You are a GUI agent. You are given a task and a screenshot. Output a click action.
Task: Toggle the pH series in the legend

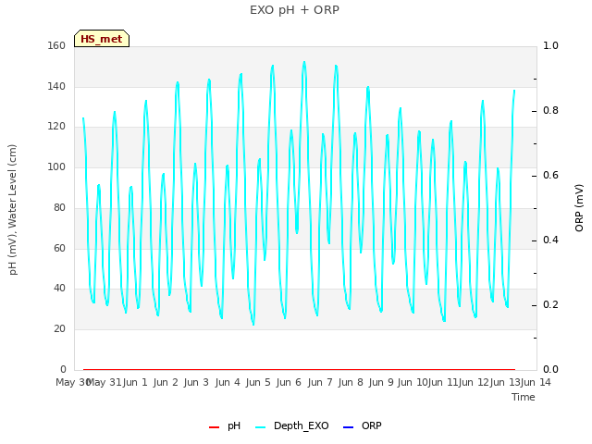(225, 426)
